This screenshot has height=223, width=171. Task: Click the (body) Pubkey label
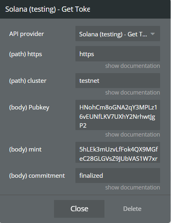(x=29, y=107)
